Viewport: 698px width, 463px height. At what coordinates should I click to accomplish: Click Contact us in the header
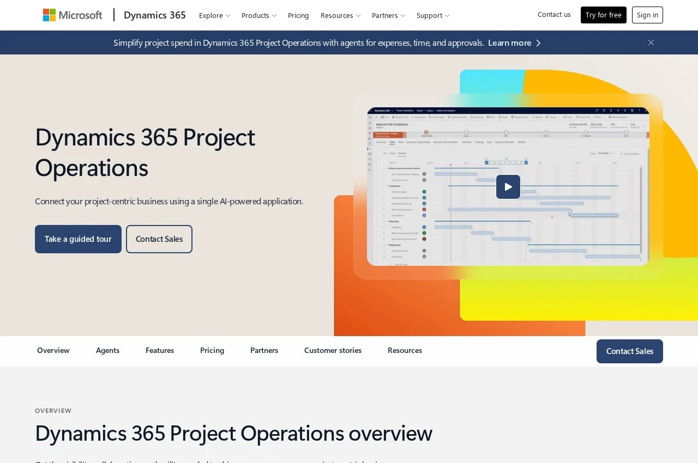point(554,15)
